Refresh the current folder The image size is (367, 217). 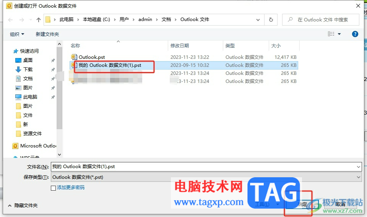tap(271, 20)
